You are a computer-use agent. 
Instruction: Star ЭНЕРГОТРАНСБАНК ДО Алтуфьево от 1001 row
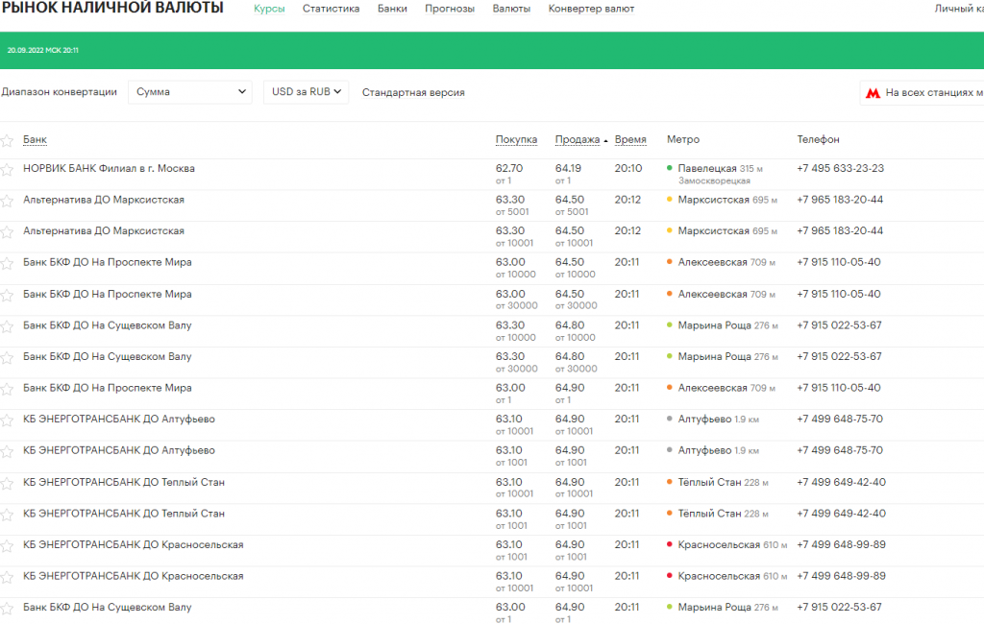pyautogui.click(x=7, y=451)
